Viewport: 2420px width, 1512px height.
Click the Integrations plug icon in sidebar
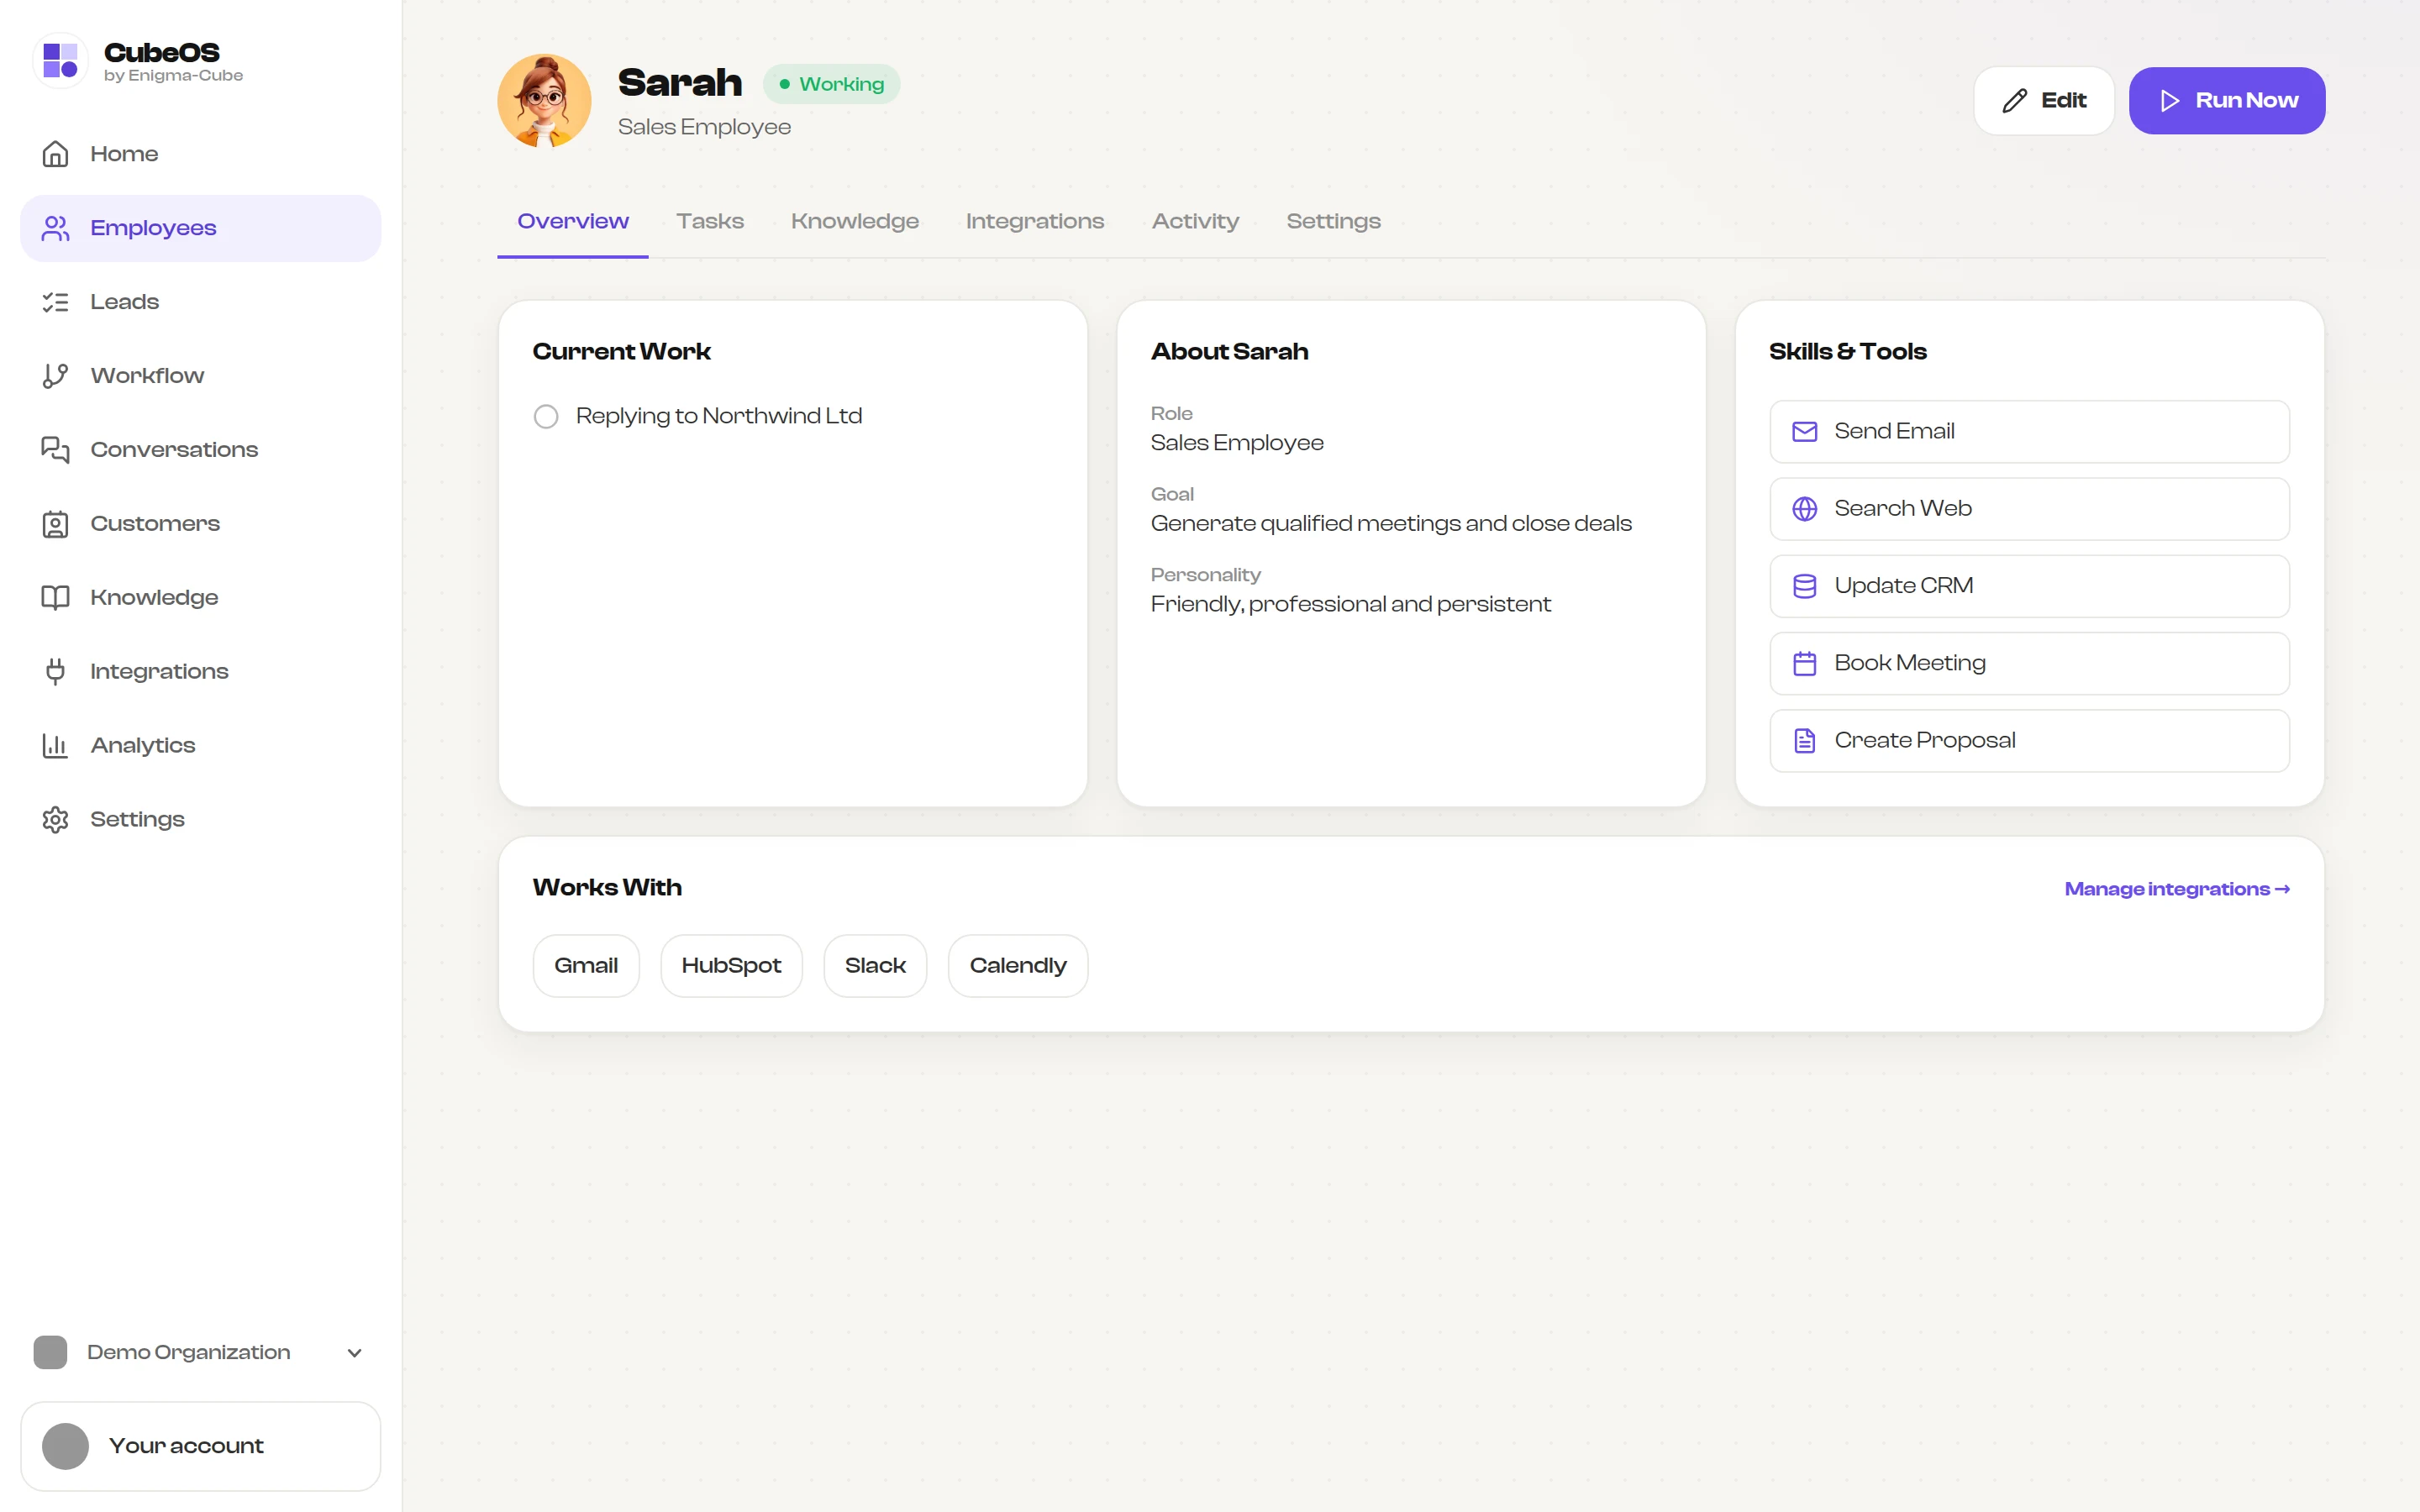point(55,672)
